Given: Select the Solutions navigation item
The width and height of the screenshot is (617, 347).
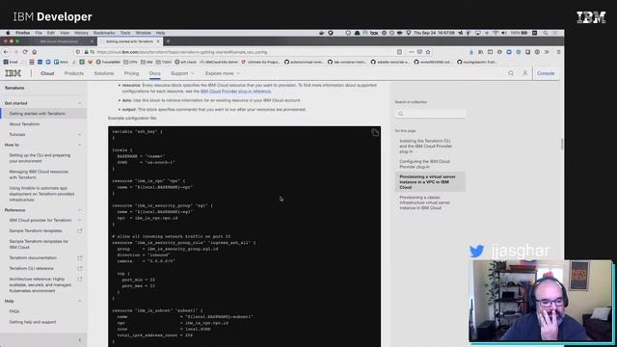Looking at the screenshot, I should (x=104, y=73).
